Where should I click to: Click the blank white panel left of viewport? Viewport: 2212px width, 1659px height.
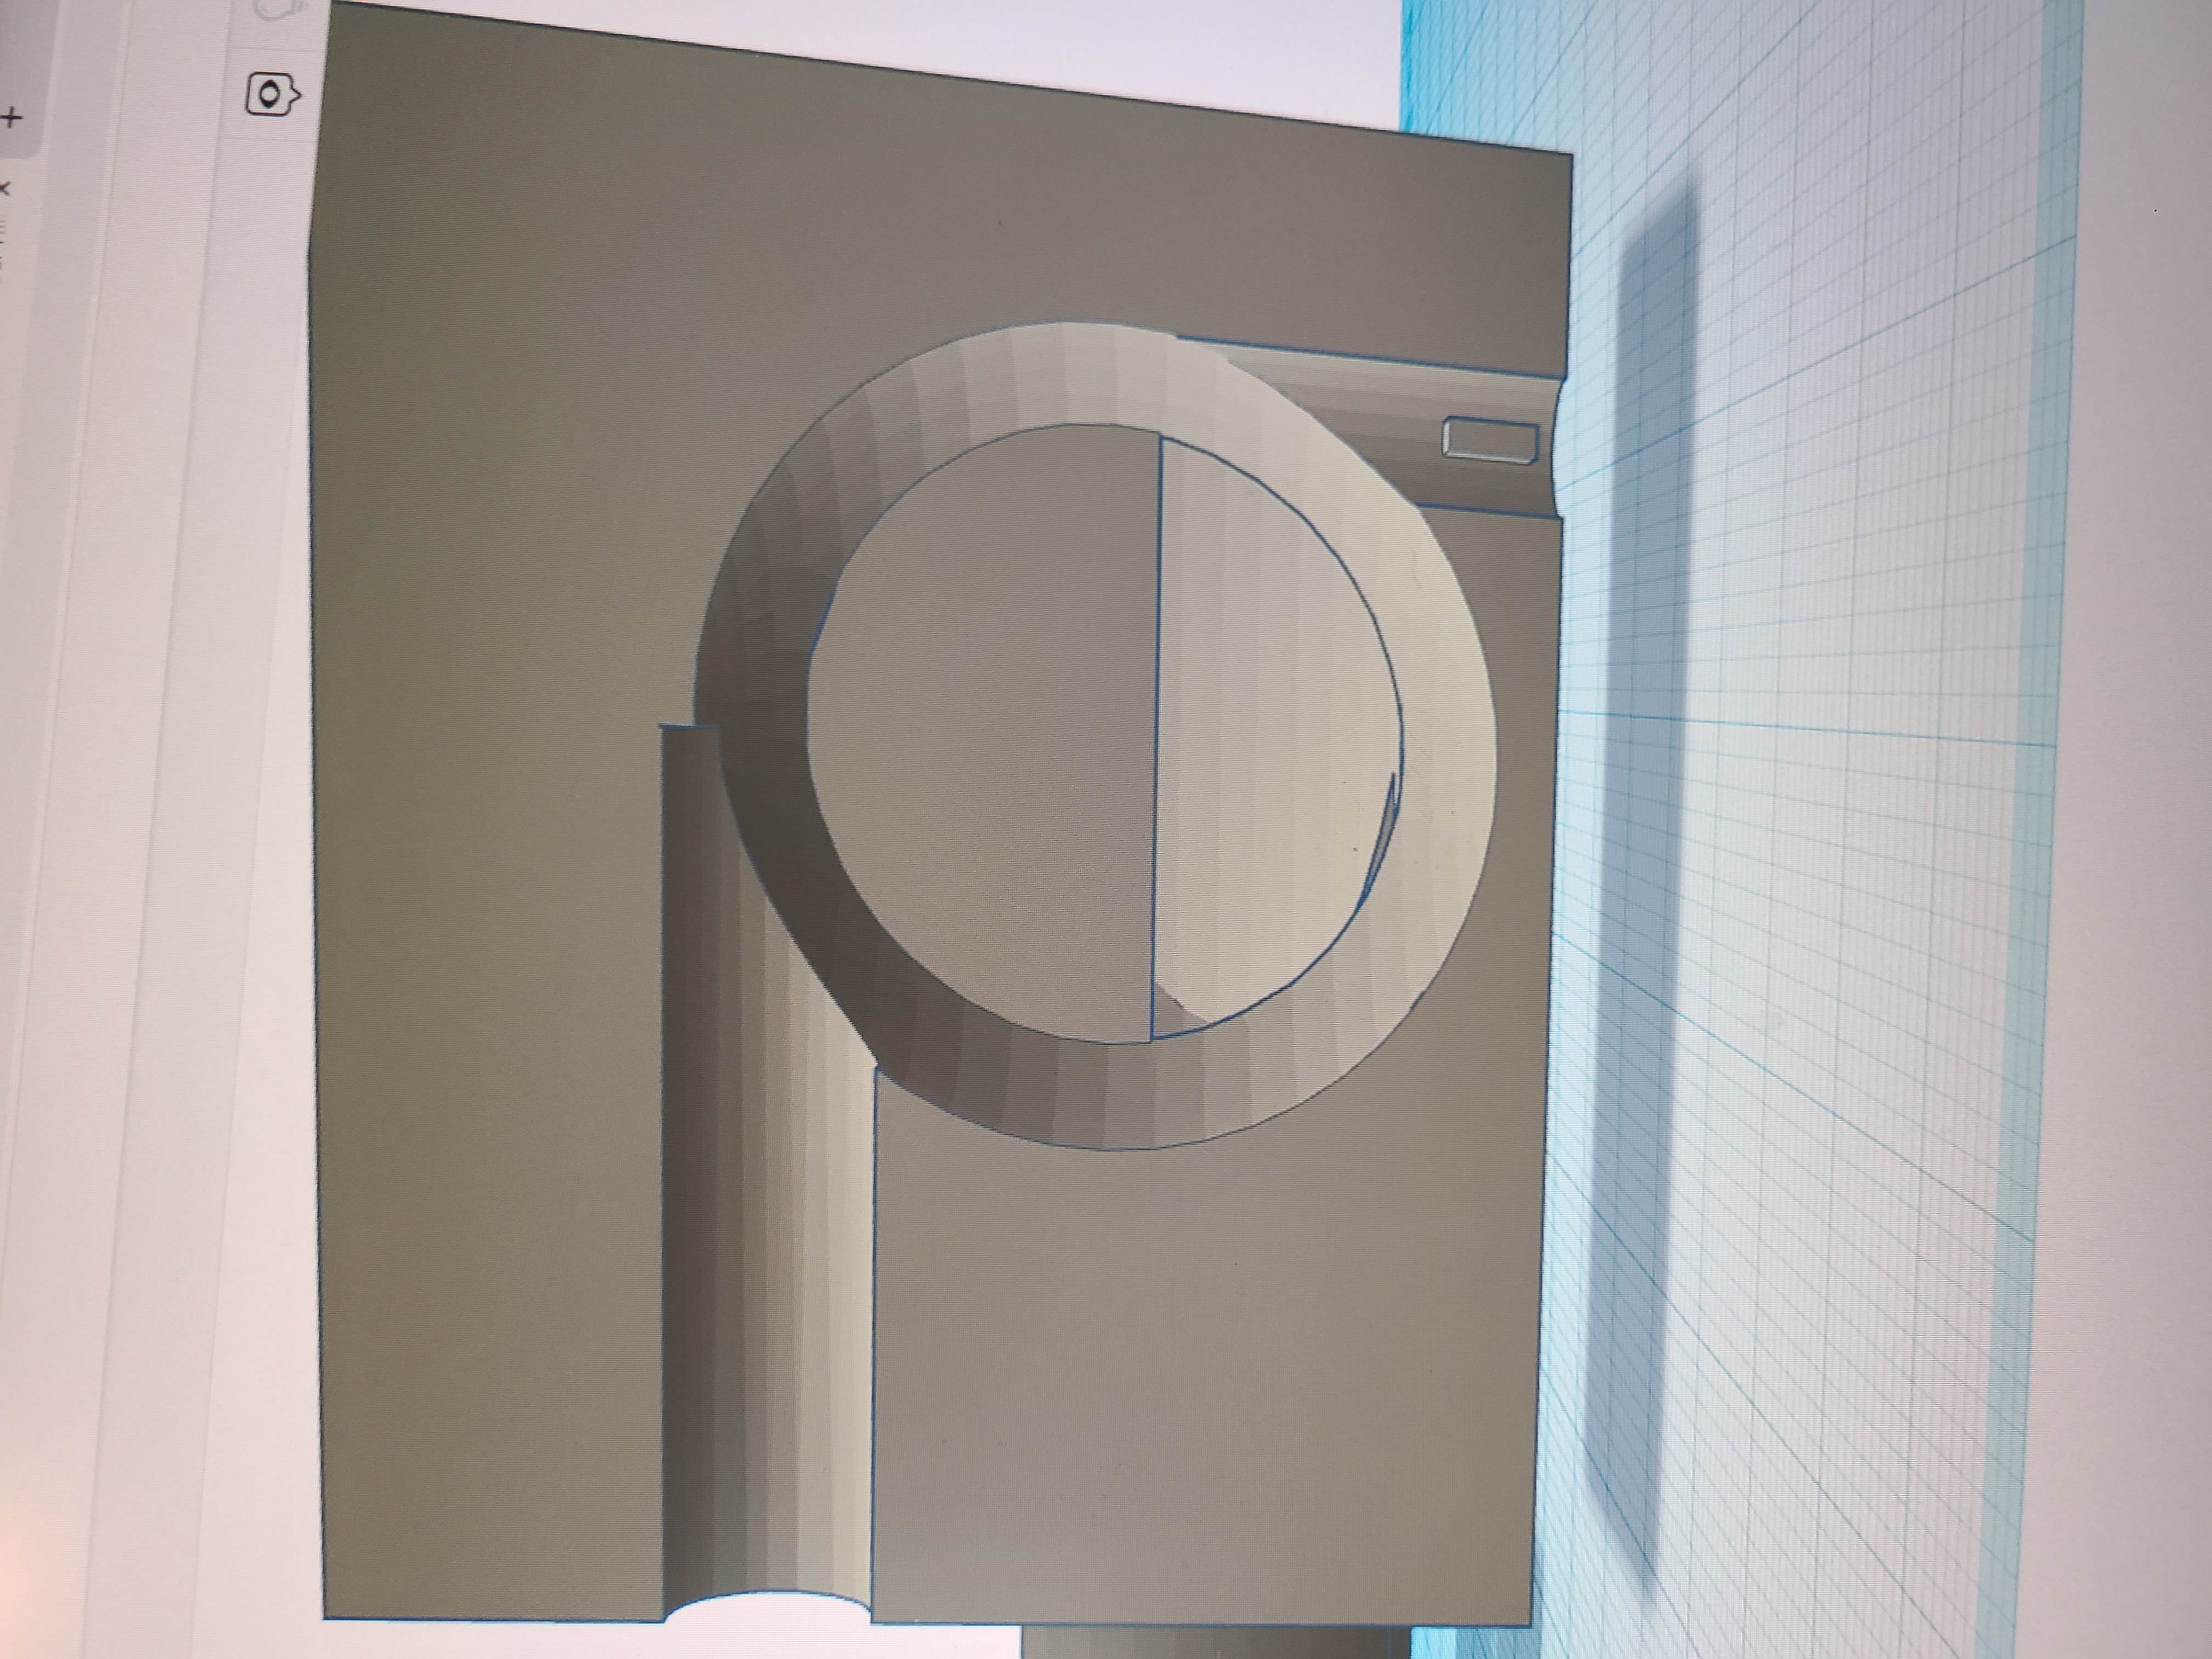click(x=160, y=900)
